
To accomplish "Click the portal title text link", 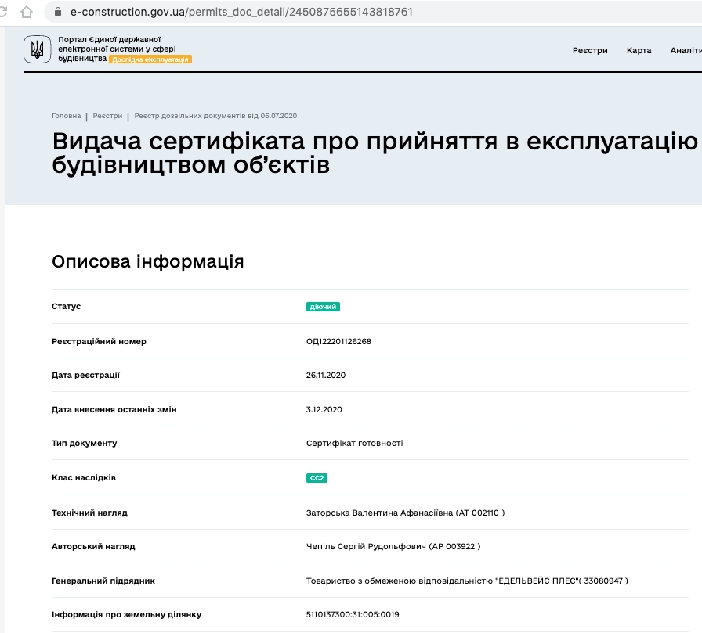I will pyautogui.click(x=117, y=49).
